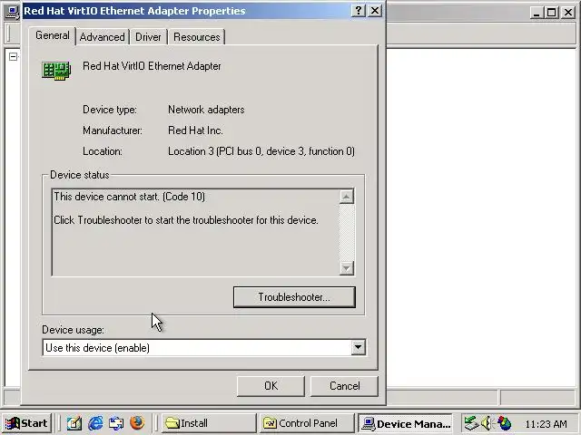Click the 'Network adapters' device type value

tap(206, 110)
